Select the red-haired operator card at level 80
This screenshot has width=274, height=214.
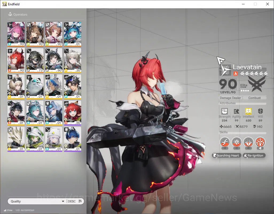point(73,113)
